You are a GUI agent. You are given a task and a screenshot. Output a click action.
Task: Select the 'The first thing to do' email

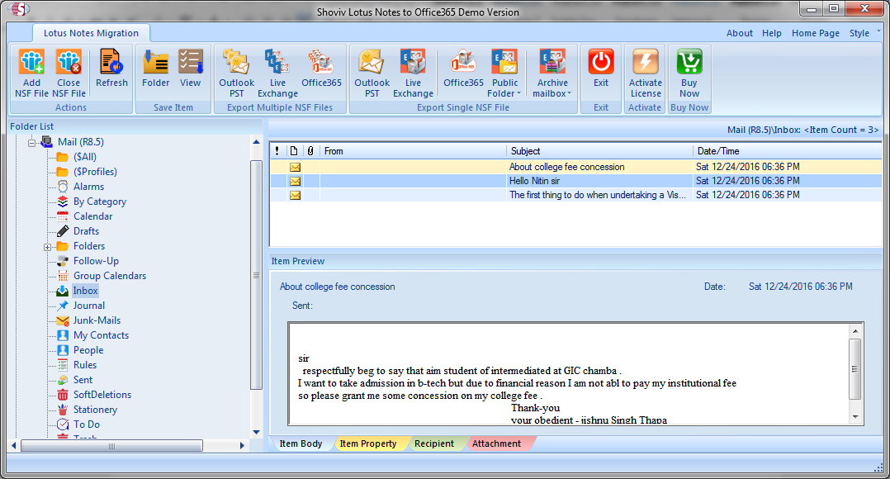575,195
